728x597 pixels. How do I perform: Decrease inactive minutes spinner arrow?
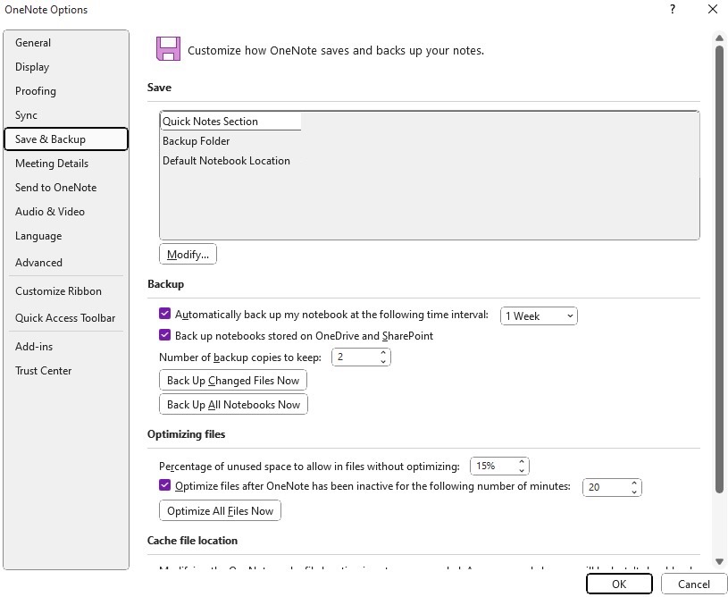(633, 491)
